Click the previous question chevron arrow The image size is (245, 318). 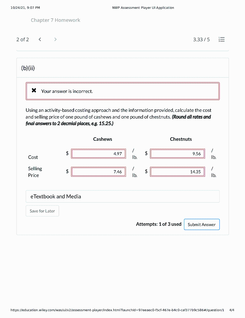pyautogui.click(x=40, y=39)
